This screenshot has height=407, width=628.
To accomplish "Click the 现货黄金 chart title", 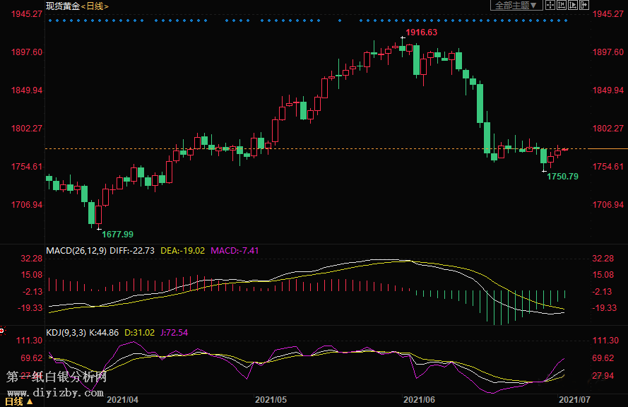I will click(62, 6).
